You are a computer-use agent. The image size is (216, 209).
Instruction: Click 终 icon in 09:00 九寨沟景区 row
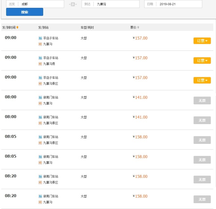[40, 83]
